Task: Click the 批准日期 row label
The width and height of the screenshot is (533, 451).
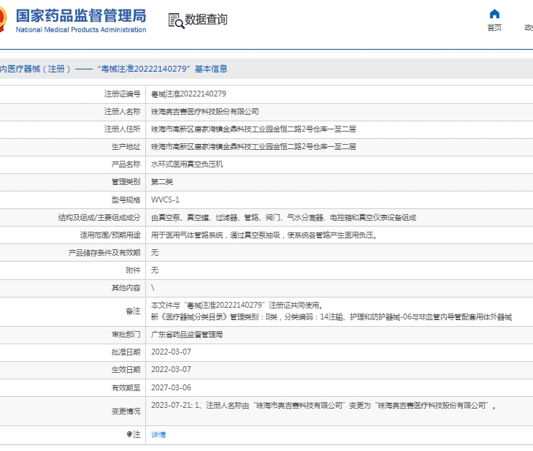Action: coord(126,352)
